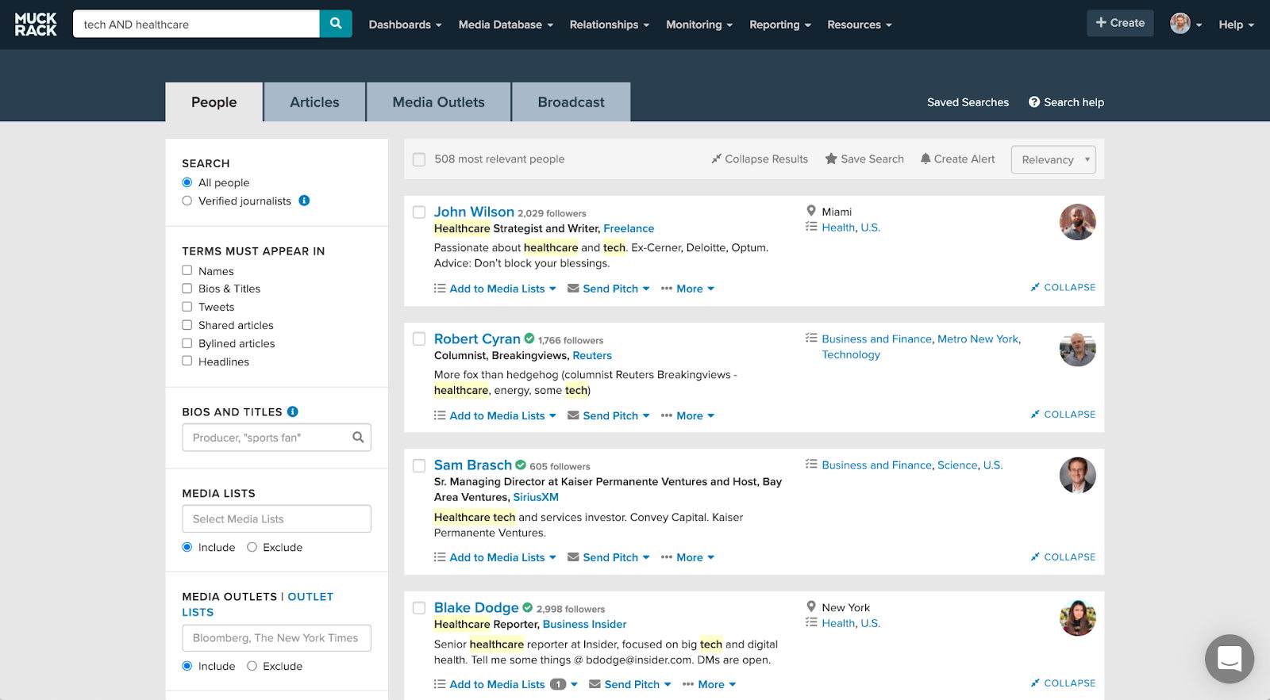The width and height of the screenshot is (1270, 700).
Task: Click the user avatar in the top bar
Action: tap(1180, 24)
